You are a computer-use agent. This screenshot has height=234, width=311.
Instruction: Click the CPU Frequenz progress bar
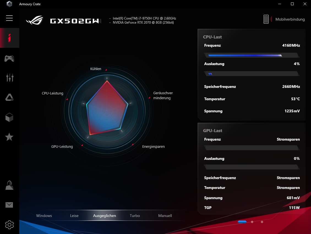(x=252, y=55)
